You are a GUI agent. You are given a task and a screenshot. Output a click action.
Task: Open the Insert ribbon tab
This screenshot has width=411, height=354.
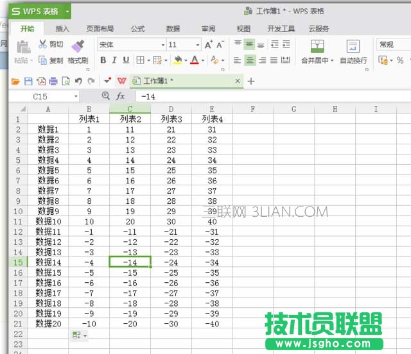click(x=62, y=29)
